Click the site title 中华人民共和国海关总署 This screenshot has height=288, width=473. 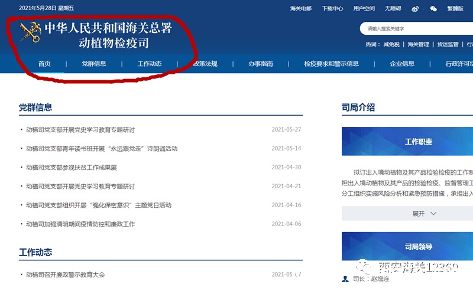coord(108,28)
